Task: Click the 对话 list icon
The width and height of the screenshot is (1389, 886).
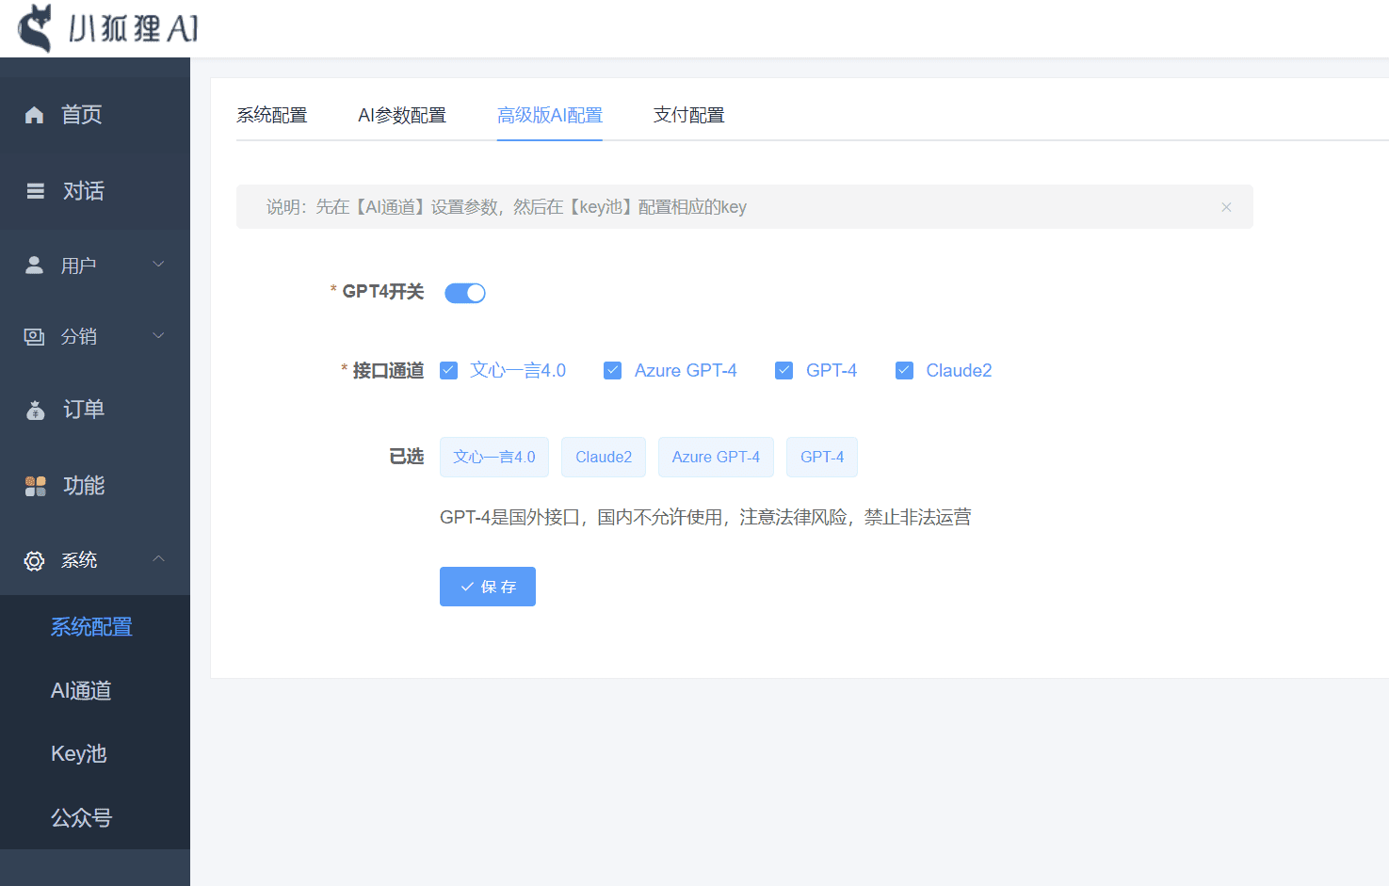Action: click(36, 191)
